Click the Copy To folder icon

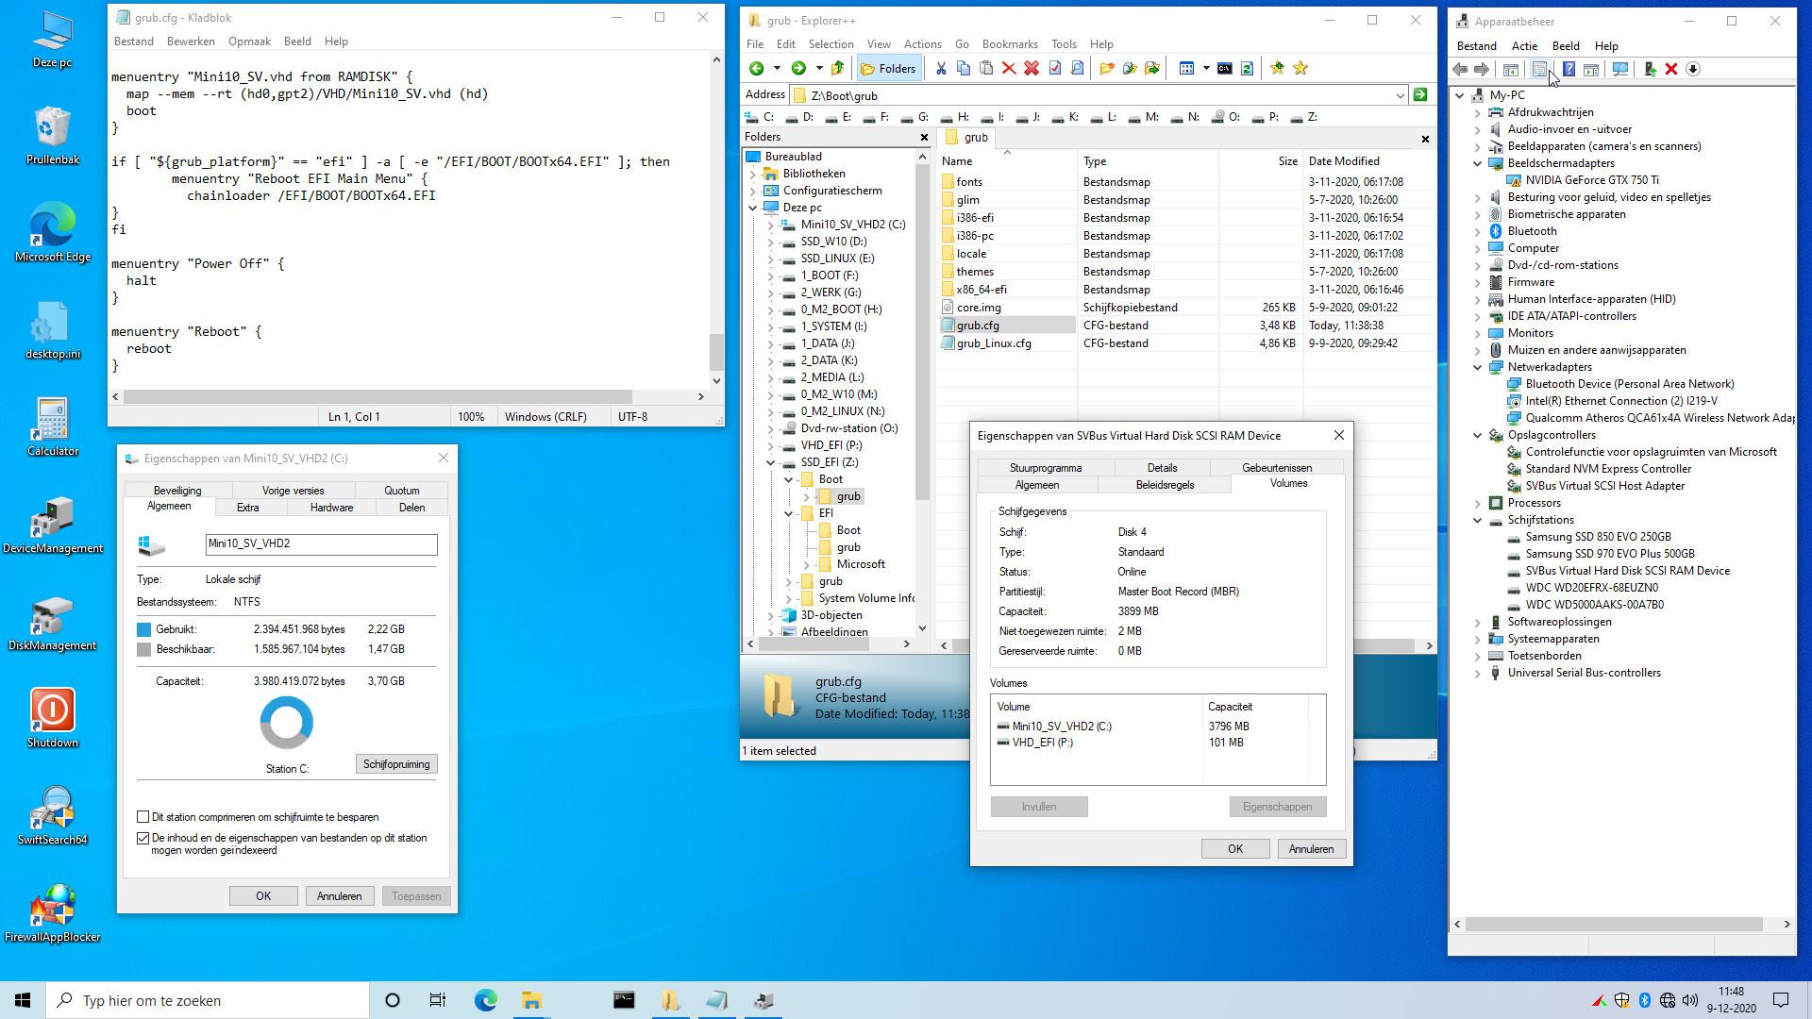[1130, 68]
